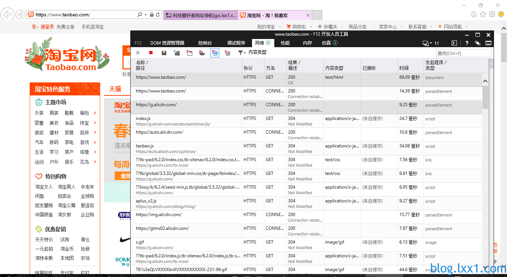Viewport: 507px width, 277px height.
Task: Expand 卖家中心 dropdown menu
Action: [390, 27]
